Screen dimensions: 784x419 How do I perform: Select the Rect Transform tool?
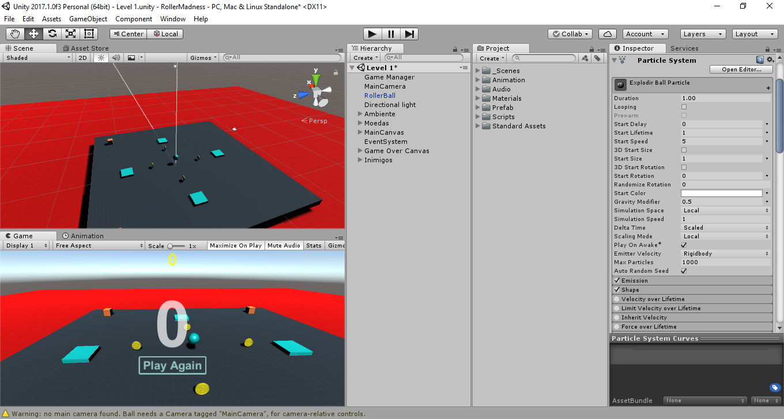(89, 34)
